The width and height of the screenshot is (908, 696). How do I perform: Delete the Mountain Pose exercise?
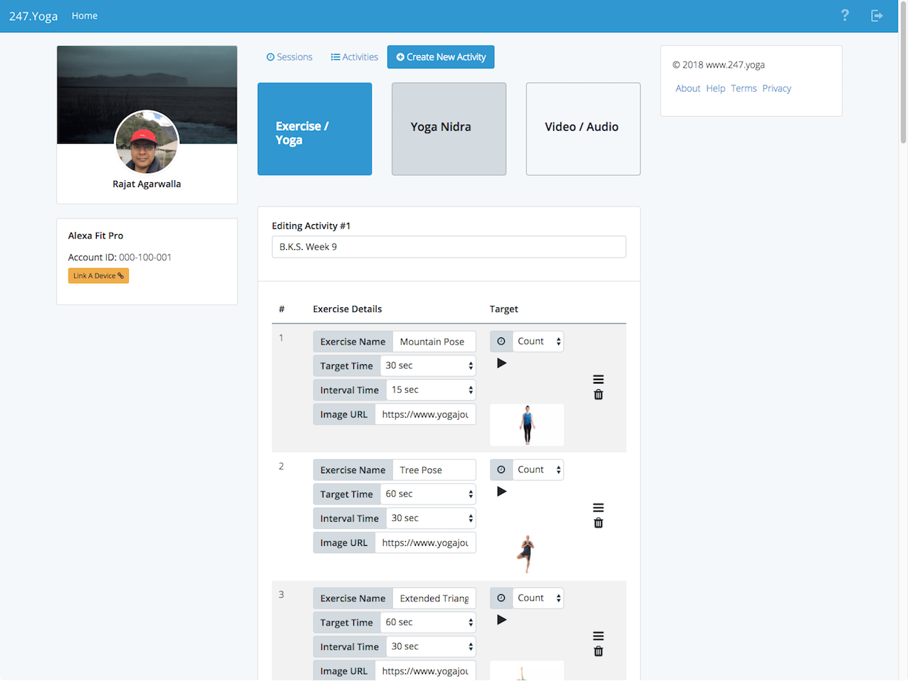click(598, 395)
